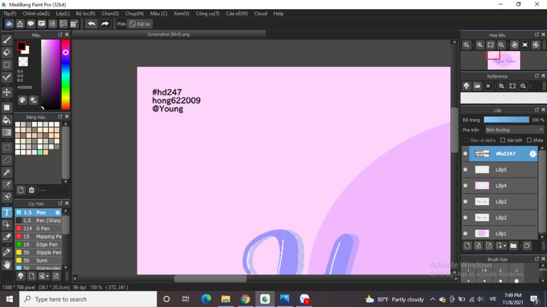Select the Sumi brush
The width and height of the screenshot is (547, 307).
pos(38,260)
